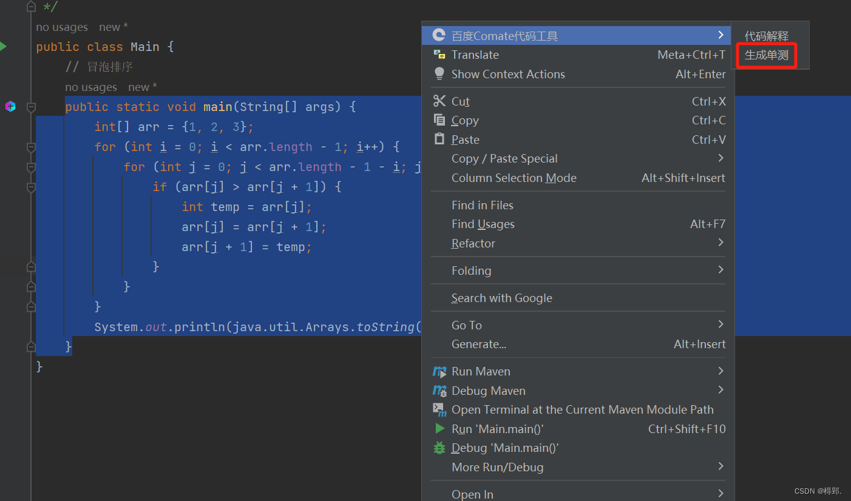This screenshot has height=501, width=851.
Task: Click 'arr[j] = arr[j + 1];' line
Action: pyautogui.click(x=254, y=227)
